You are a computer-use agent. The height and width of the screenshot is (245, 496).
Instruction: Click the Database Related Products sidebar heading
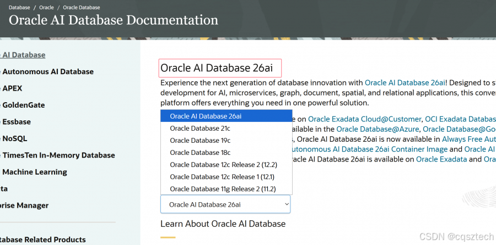point(42,240)
